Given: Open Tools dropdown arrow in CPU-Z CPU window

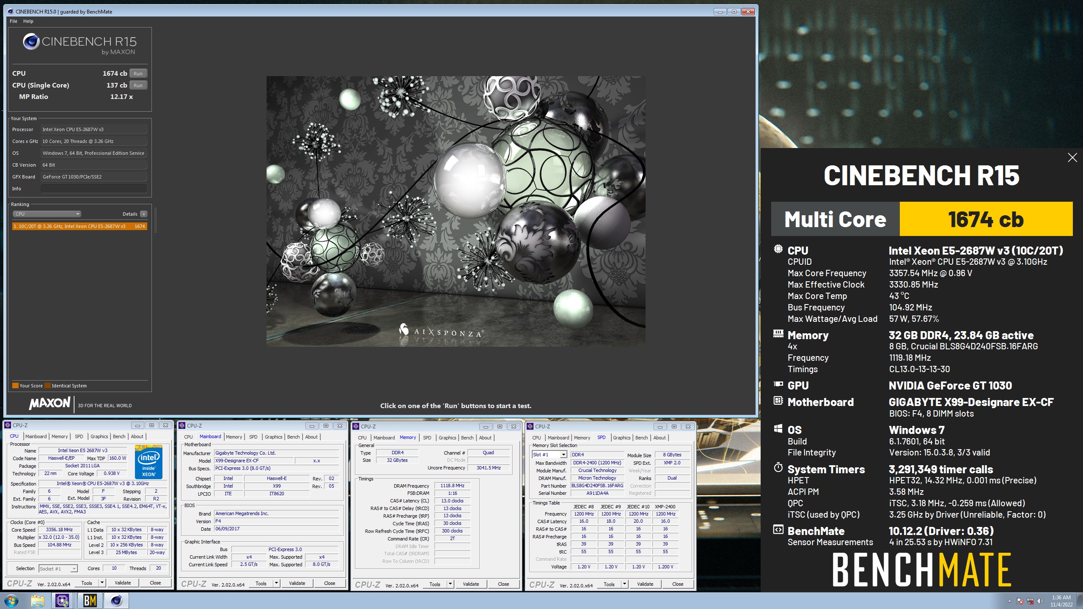Looking at the screenshot, I should click(102, 583).
